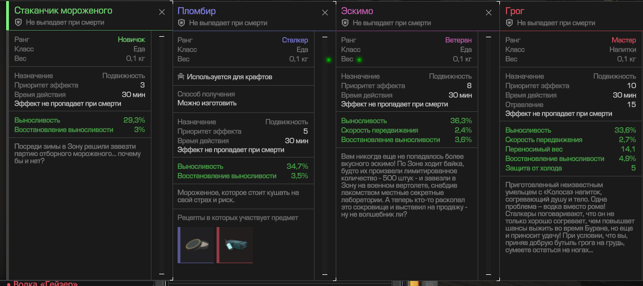Select the Водка «Гейзер» list entry
This screenshot has width=643, height=286.
45,283
